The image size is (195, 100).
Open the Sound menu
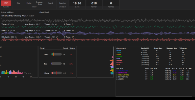[x=51, y=3]
